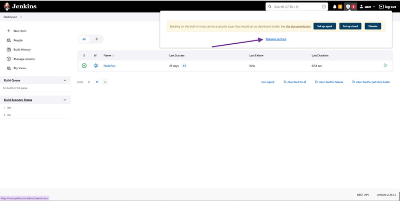Open the REST API footer link
The image size is (400, 201).
click(362, 195)
